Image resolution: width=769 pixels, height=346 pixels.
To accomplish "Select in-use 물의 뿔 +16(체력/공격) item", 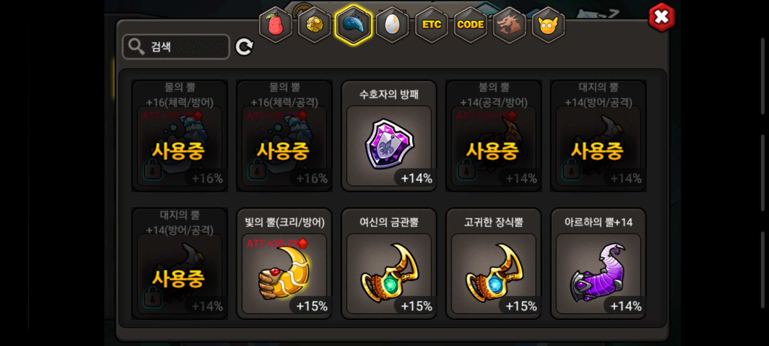I will (284, 136).
